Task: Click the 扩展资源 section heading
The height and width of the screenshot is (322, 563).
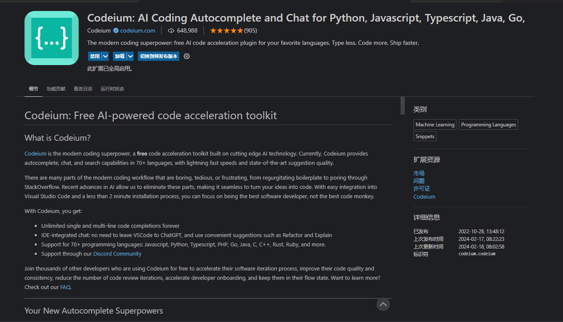Action: tap(427, 160)
